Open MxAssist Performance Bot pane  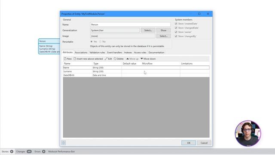pos(61,152)
